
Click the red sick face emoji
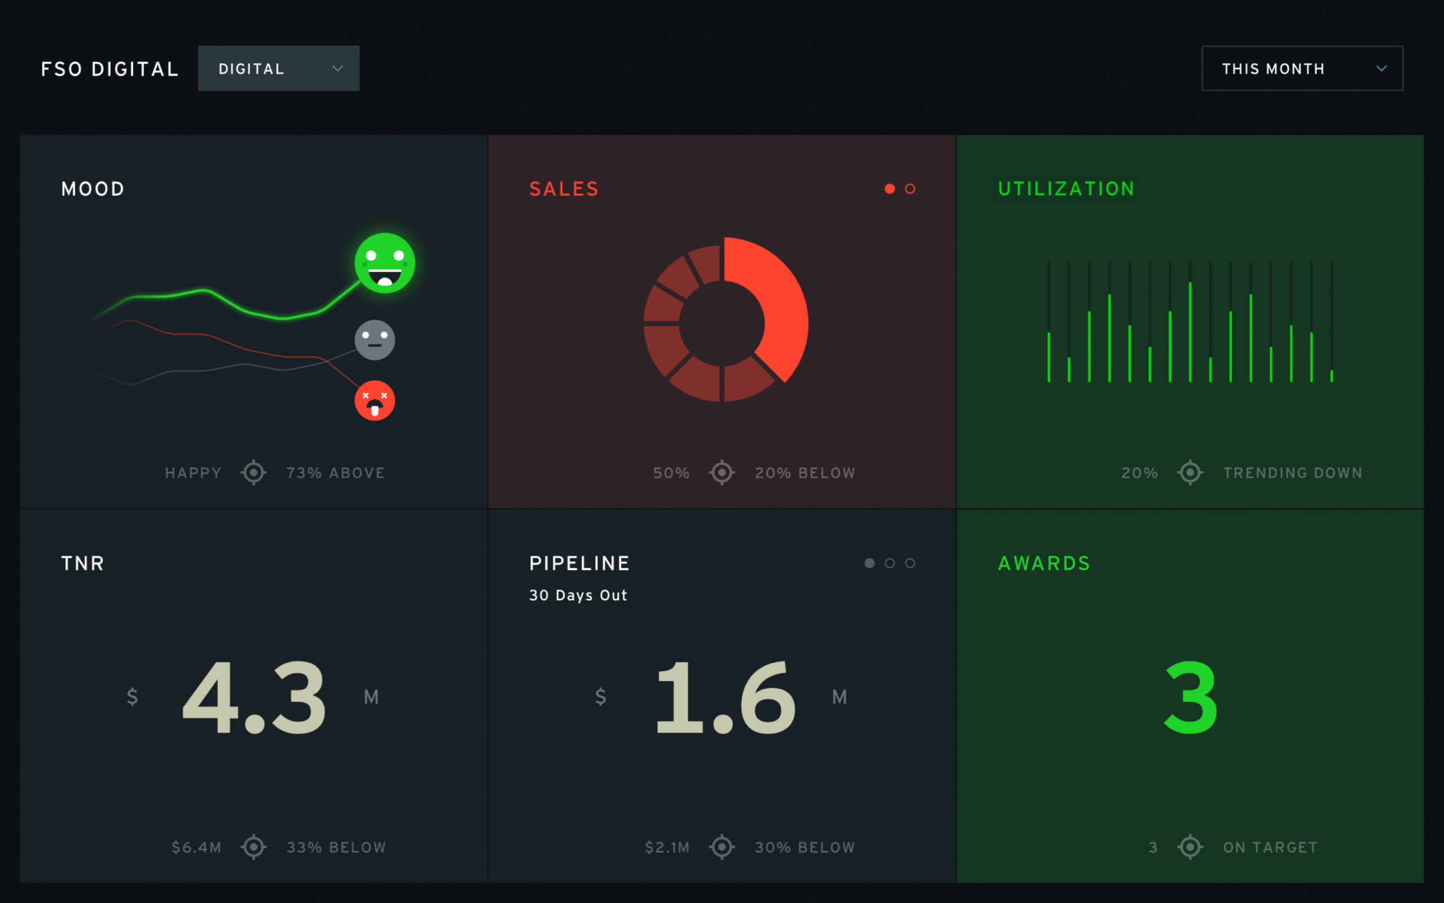(375, 401)
